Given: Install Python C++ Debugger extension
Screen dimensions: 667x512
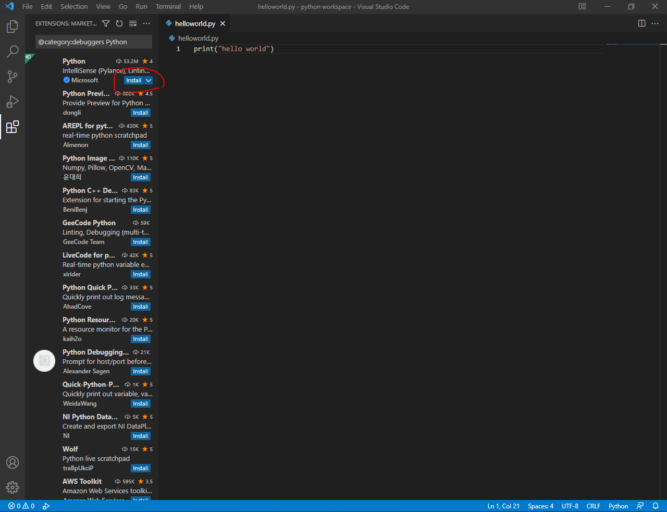Looking at the screenshot, I should [141, 210].
